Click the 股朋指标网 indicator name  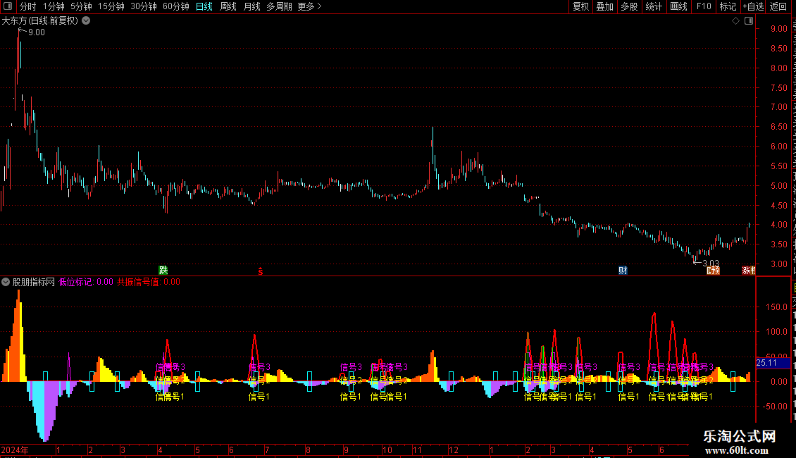coord(34,282)
